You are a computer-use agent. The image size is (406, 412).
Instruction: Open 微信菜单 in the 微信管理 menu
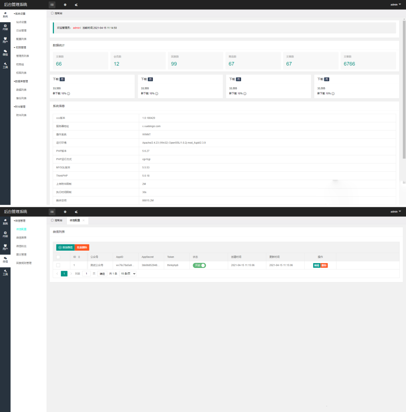point(21,238)
